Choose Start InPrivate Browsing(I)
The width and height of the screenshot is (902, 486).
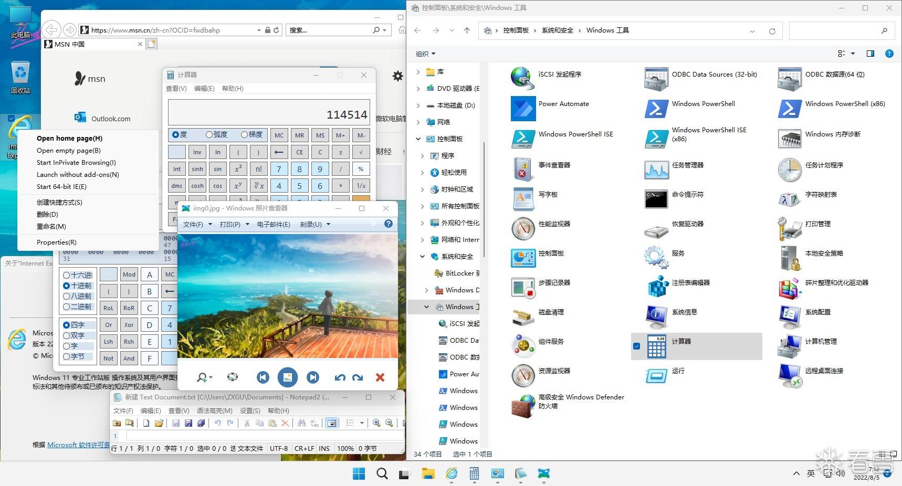point(76,163)
